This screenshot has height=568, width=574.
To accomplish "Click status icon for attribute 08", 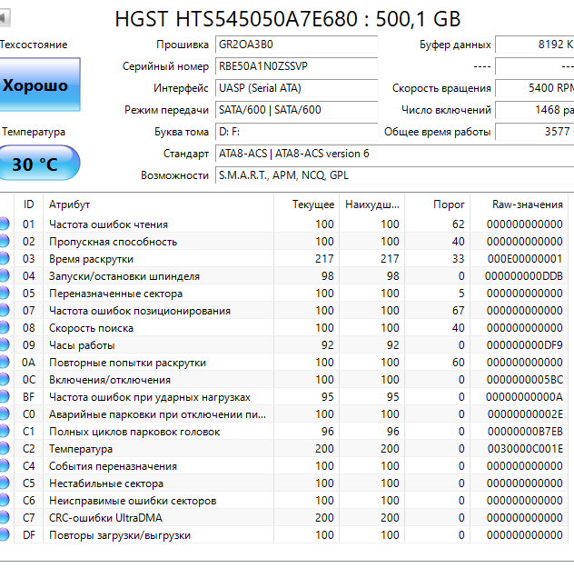I will [5, 327].
